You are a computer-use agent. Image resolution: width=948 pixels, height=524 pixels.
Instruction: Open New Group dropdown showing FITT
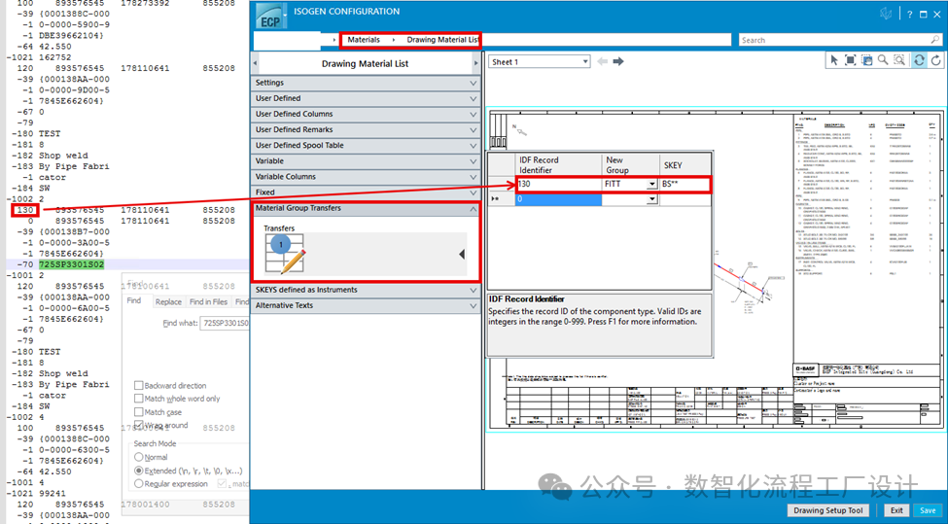(651, 184)
